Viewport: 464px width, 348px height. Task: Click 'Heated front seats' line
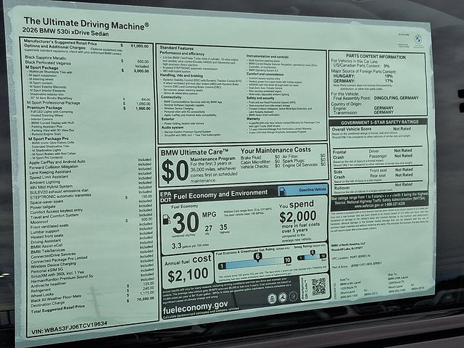coord(47,236)
